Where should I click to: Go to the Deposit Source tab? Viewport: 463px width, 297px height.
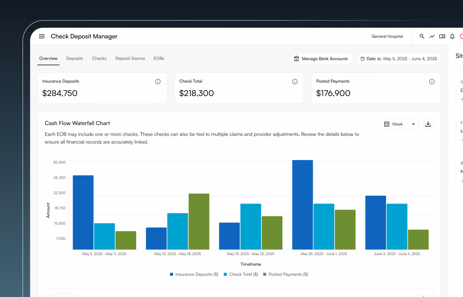click(130, 59)
